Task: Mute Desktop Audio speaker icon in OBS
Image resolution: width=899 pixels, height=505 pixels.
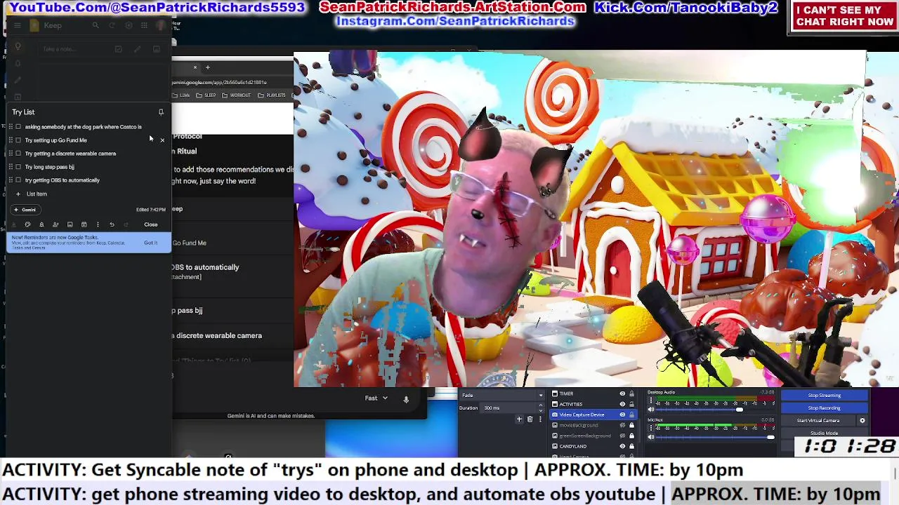Action: (x=650, y=409)
